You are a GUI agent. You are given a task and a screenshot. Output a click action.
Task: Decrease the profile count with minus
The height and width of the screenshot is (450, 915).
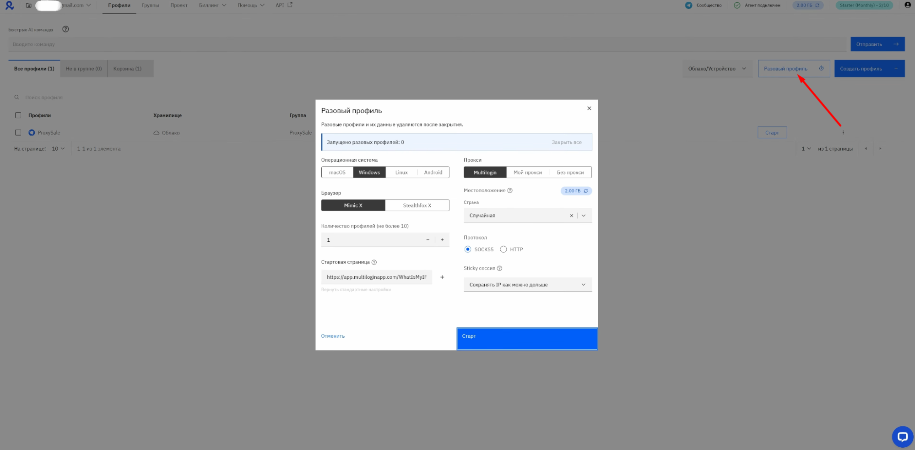[428, 240]
